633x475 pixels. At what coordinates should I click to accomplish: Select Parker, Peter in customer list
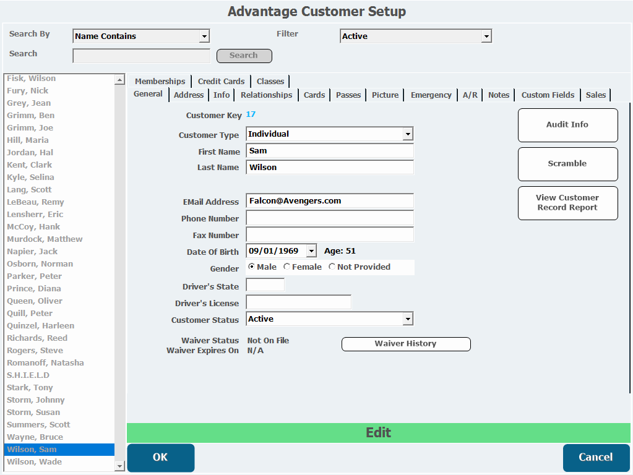click(59, 276)
